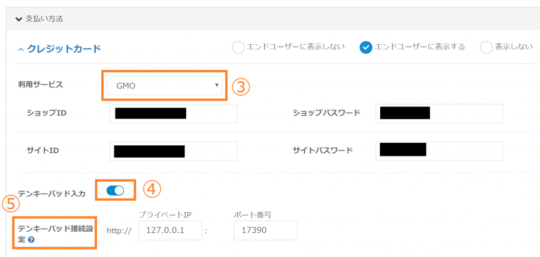Click the 支払い方法 header label

pos(45,19)
